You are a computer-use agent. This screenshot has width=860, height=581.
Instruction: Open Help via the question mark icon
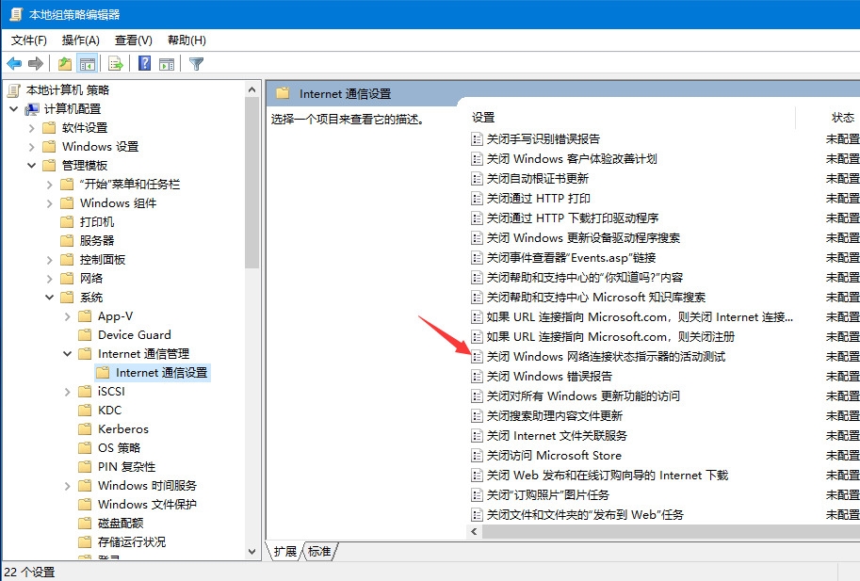point(144,64)
